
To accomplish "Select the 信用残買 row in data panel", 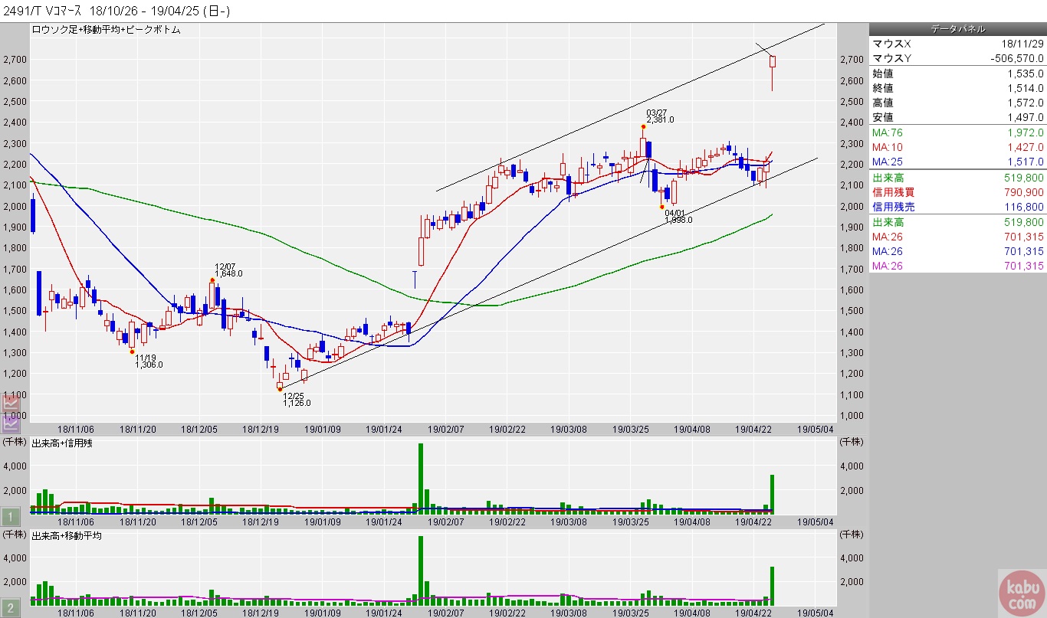I will [x=957, y=192].
